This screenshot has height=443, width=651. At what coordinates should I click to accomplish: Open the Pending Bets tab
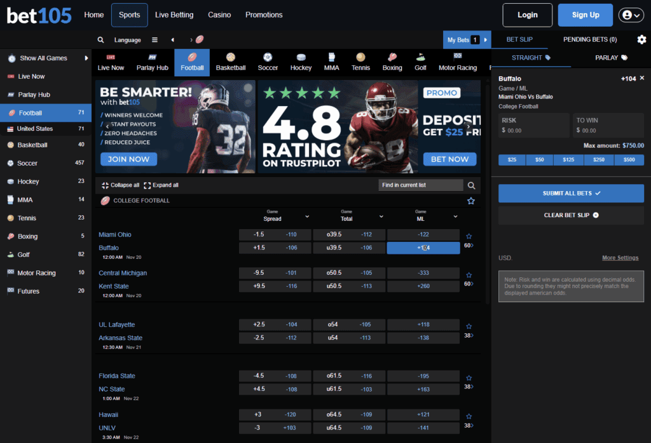click(x=589, y=39)
